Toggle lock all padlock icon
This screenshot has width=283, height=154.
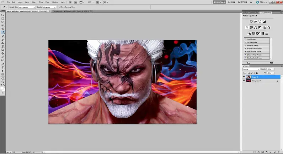click(x=257, y=73)
